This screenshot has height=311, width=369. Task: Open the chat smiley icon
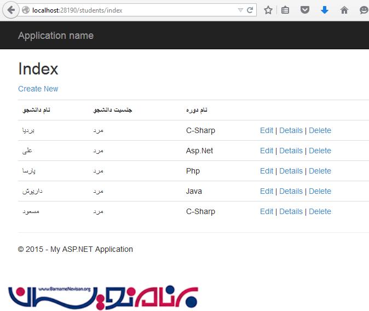[364, 10]
